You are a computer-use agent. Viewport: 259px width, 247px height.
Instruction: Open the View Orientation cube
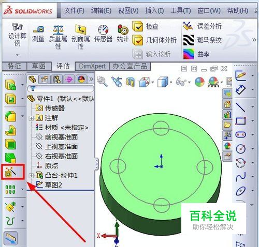(x=145, y=82)
